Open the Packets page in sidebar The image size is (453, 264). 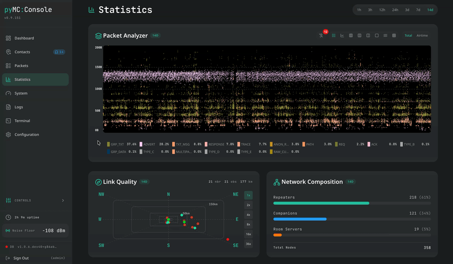pyautogui.click(x=21, y=66)
